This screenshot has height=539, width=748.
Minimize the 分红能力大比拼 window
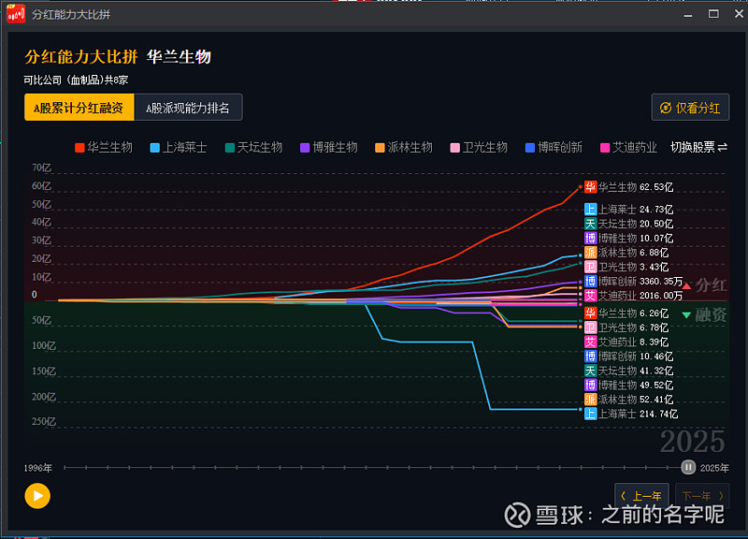click(687, 14)
